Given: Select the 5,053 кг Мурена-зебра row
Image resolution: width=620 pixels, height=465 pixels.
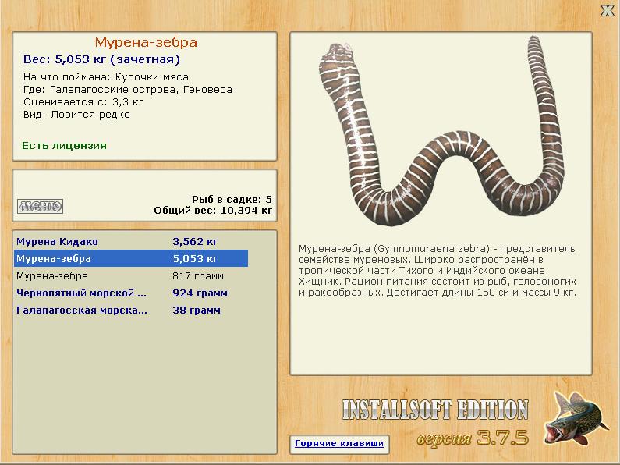Looking at the screenshot, I should pyautogui.click(x=131, y=258).
